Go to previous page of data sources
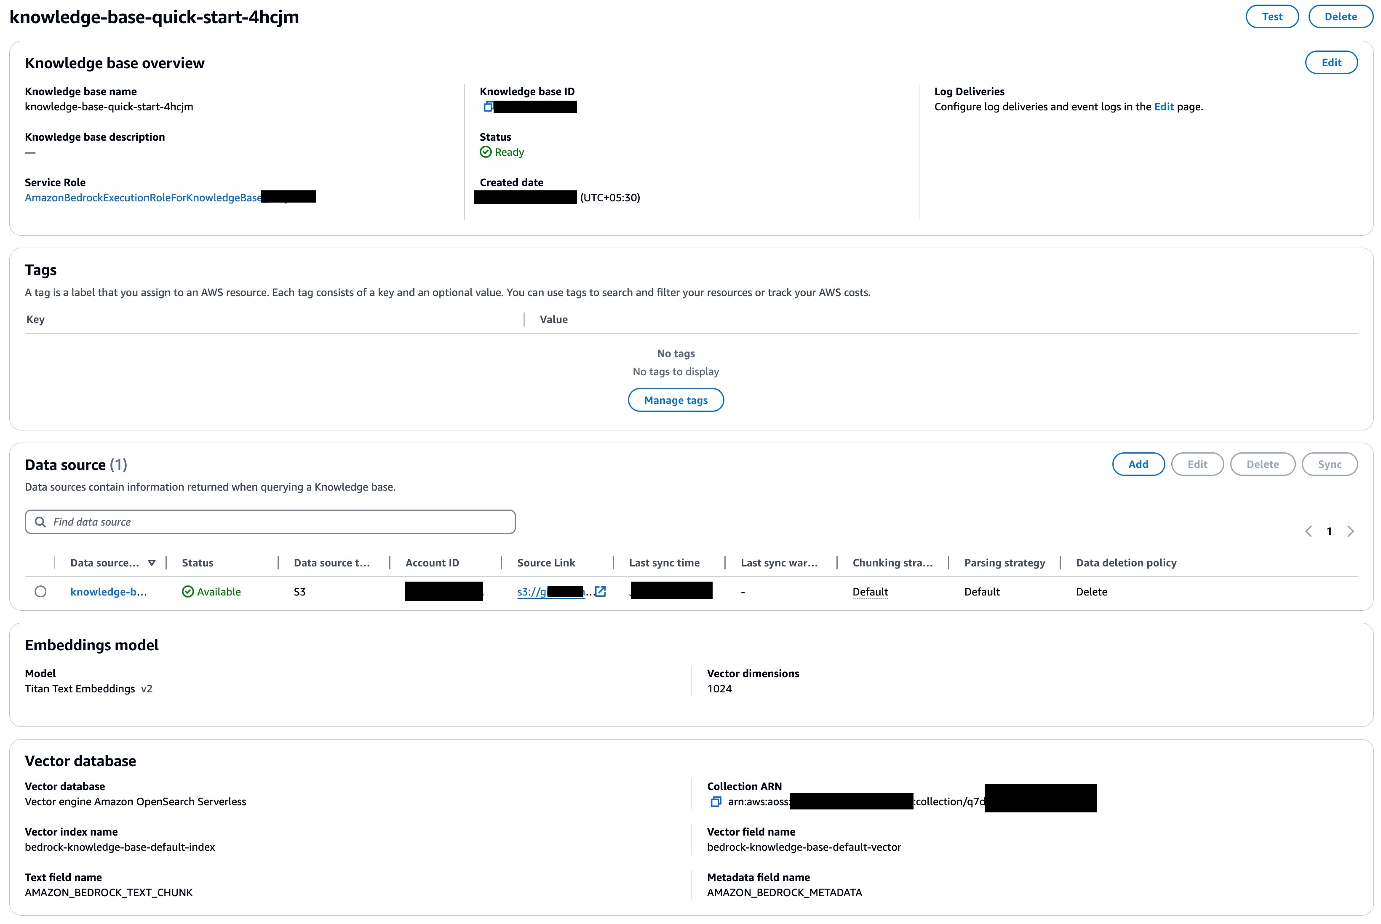Viewport: 1381px width, 924px height. (1309, 531)
